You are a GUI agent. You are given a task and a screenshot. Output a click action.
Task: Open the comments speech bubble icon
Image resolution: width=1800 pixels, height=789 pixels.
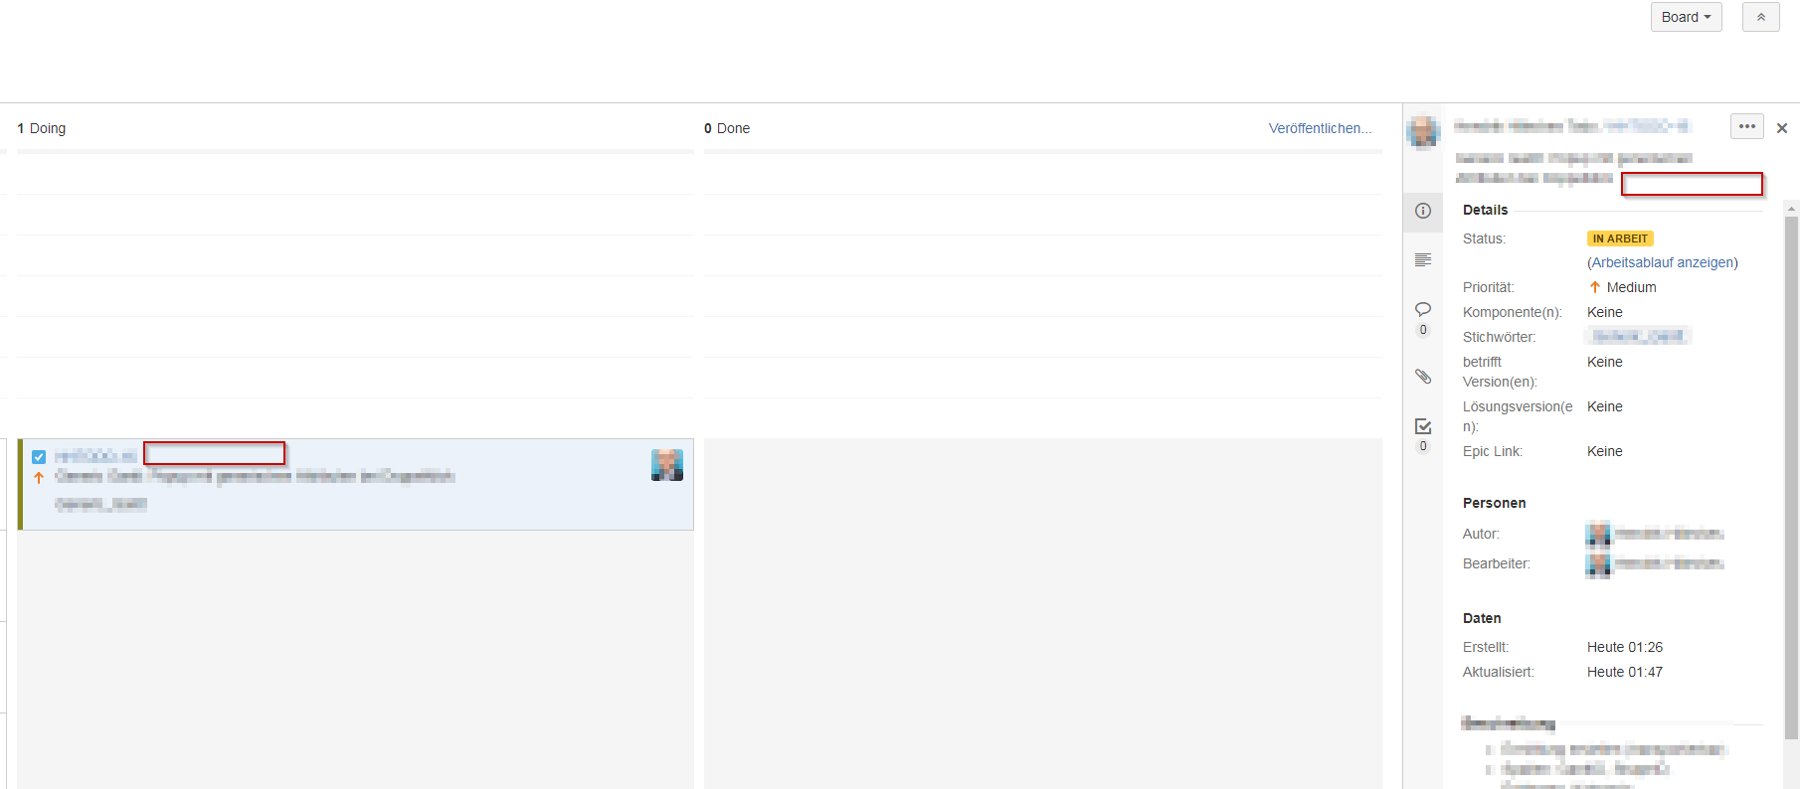tap(1423, 309)
